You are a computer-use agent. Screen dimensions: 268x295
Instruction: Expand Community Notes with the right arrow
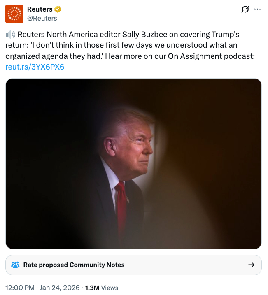point(251,265)
